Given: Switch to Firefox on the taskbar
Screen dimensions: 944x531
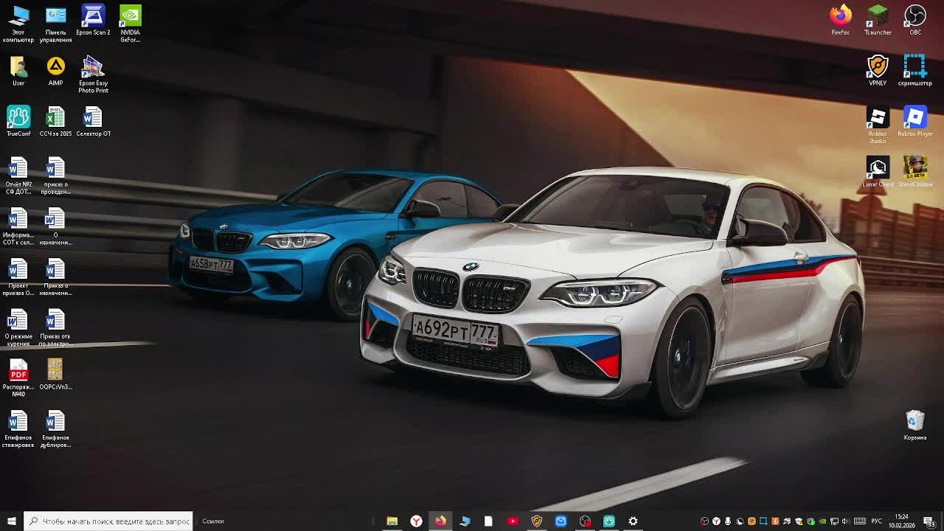Looking at the screenshot, I should pyautogui.click(x=440, y=521).
